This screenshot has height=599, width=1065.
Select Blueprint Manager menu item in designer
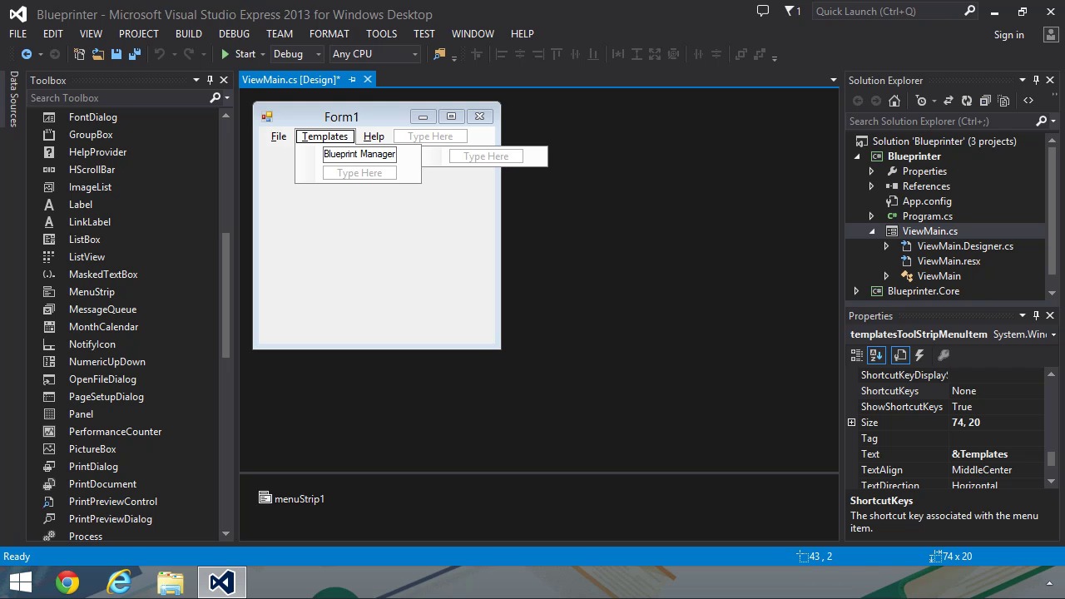pos(359,154)
